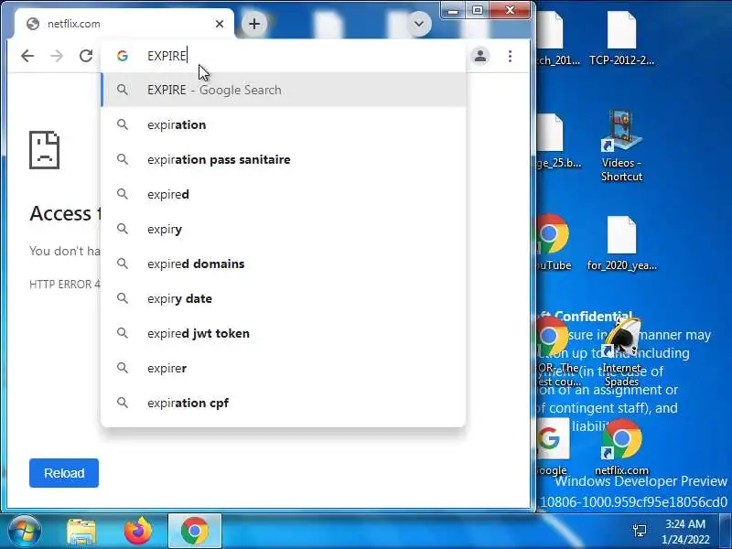Open the 'Videos - Shortcut' desktop icon
Image resolution: width=732 pixels, height=549 pixels.
click(x=621, y=146)
